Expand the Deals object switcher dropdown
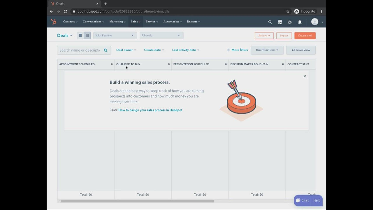Screen dimensions: 373x210 pos(65,35)
